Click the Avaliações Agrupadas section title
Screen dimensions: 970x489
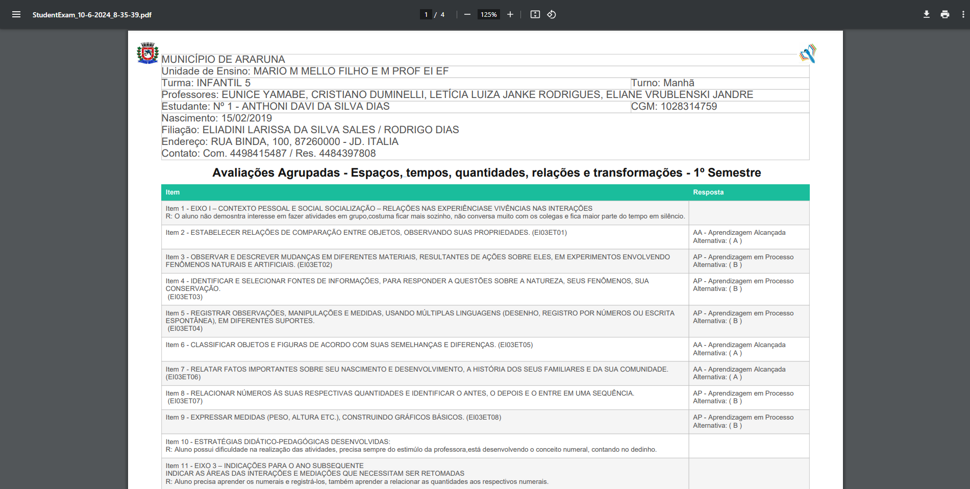[486, 173]
